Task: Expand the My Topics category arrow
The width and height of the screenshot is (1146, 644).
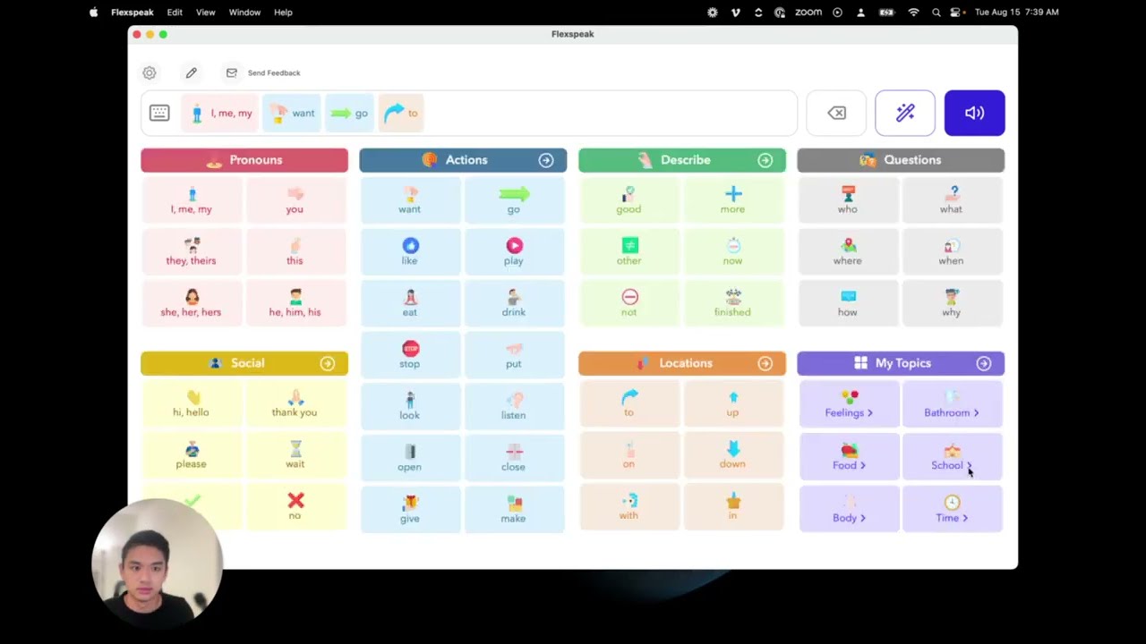Action: (x=983, y=363)
